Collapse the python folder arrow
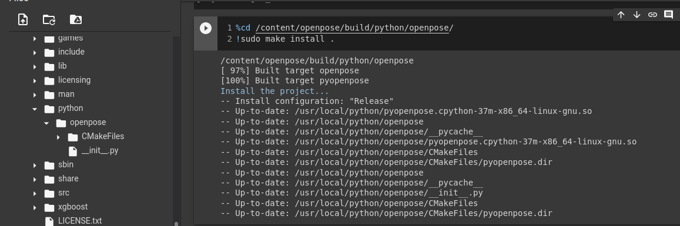The height and width of the screenshot is (226, 680). [x=35, y=109]
